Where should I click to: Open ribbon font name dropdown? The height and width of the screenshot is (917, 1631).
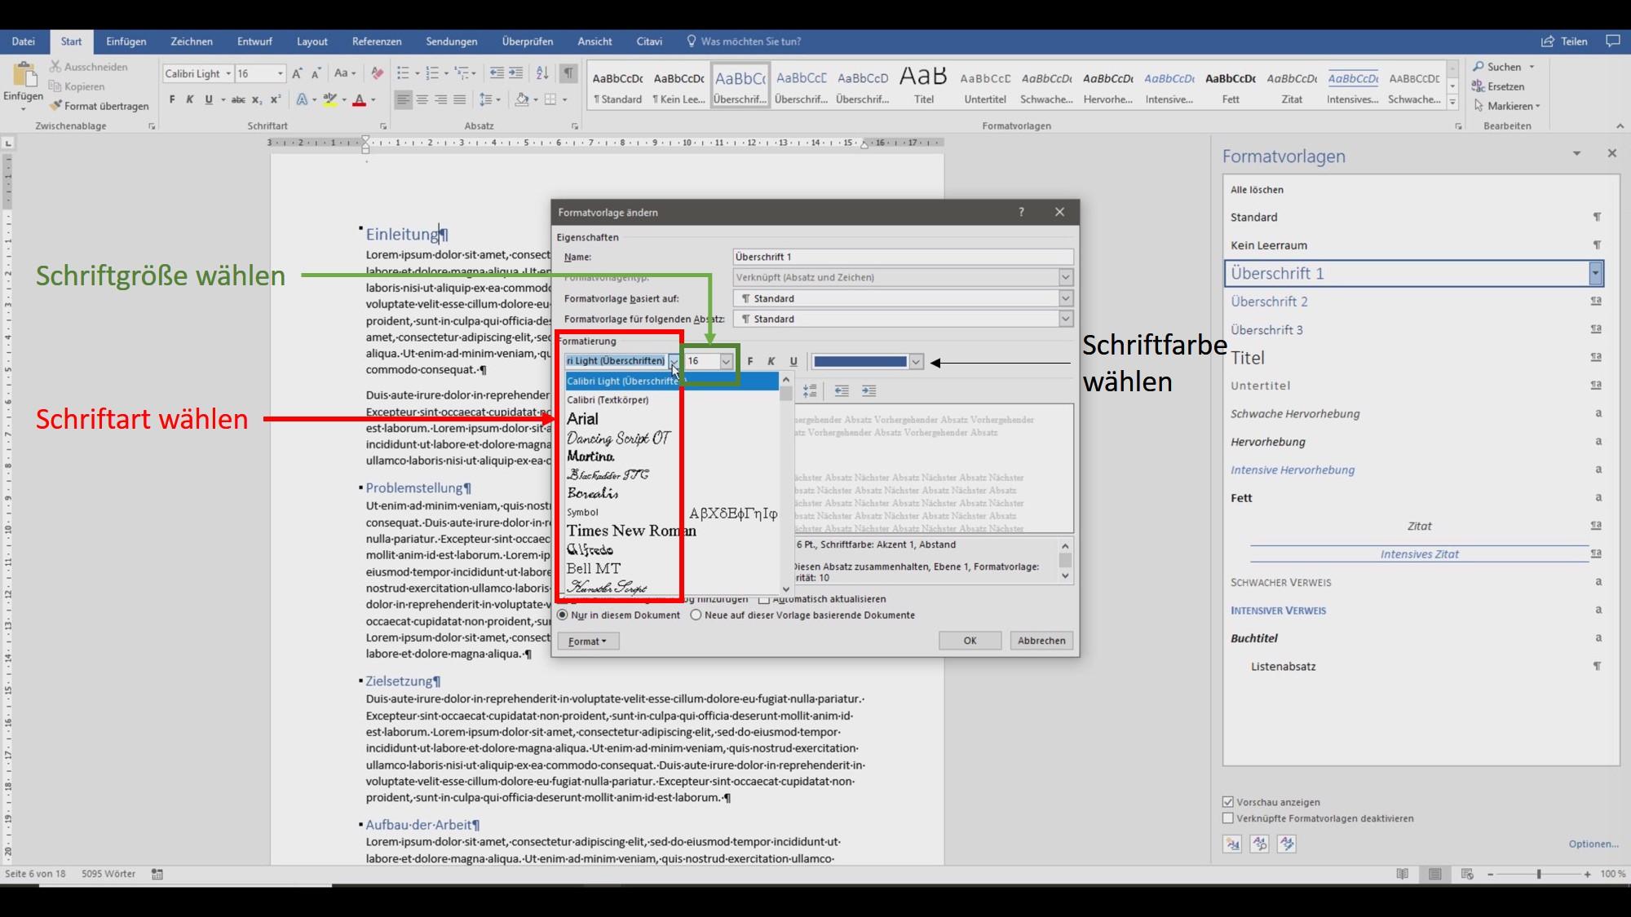click(x=228, y=73)
